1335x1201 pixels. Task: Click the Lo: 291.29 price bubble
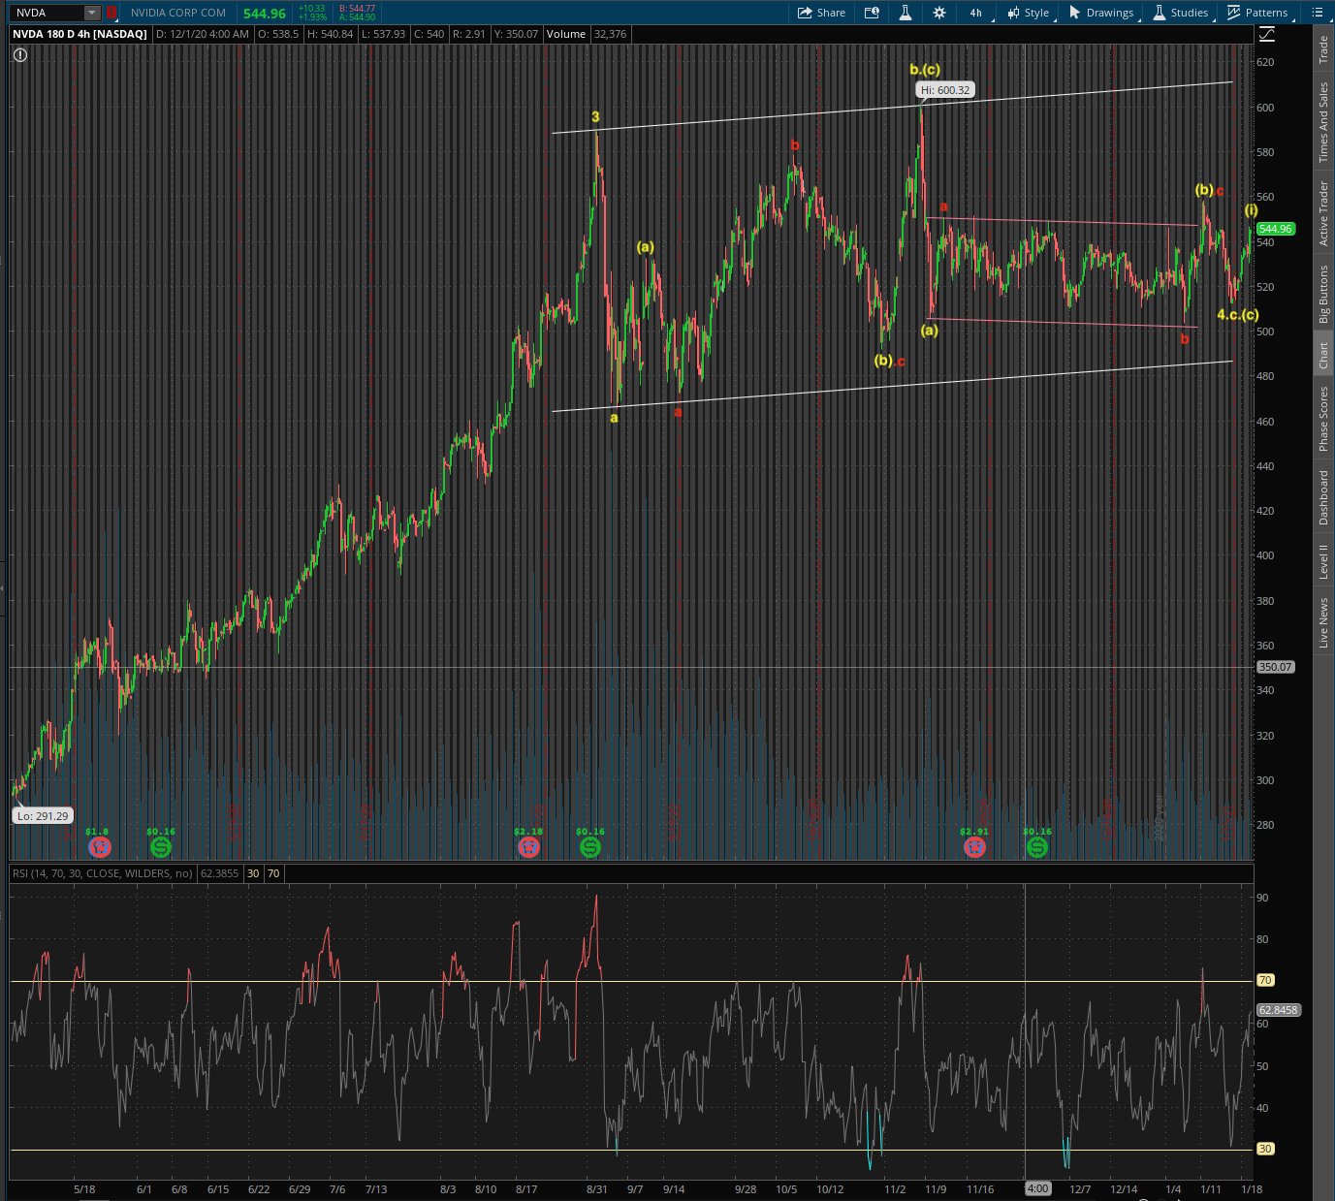[x=43, y=816]
